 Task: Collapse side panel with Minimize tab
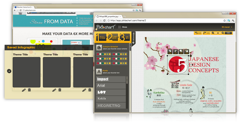134,38
